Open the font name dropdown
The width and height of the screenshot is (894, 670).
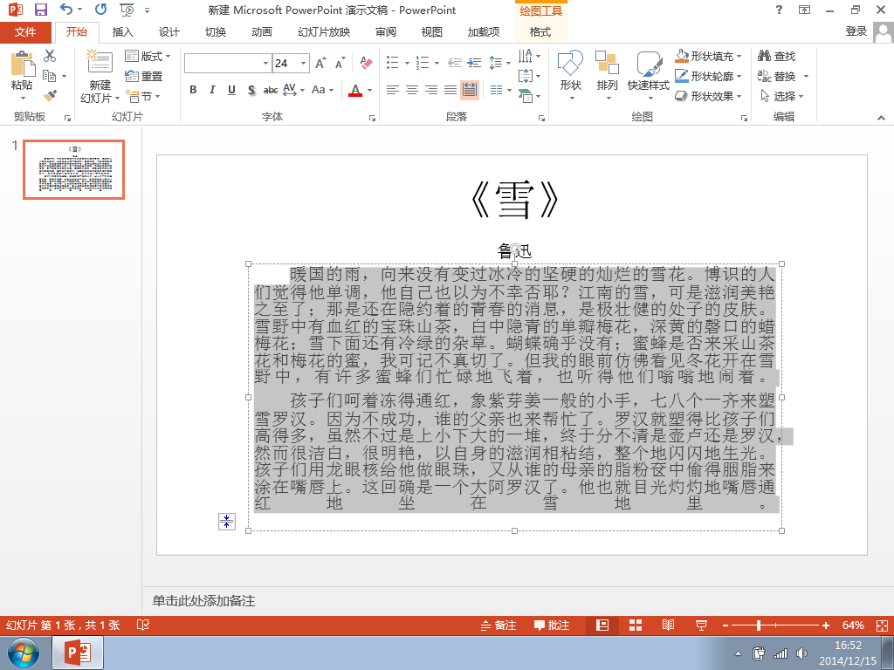pos(265,63)
